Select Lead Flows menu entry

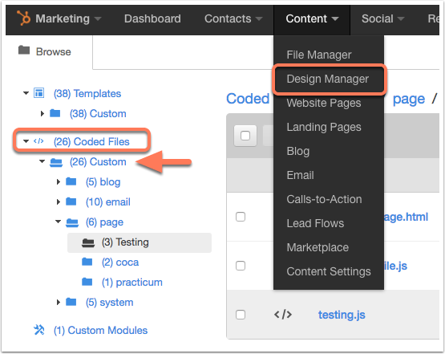[315, 223]
